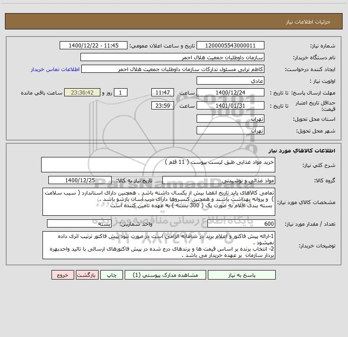Click the buyer notes text area
The width and height of the screenshot is (348, 337).
coord(159,245)
